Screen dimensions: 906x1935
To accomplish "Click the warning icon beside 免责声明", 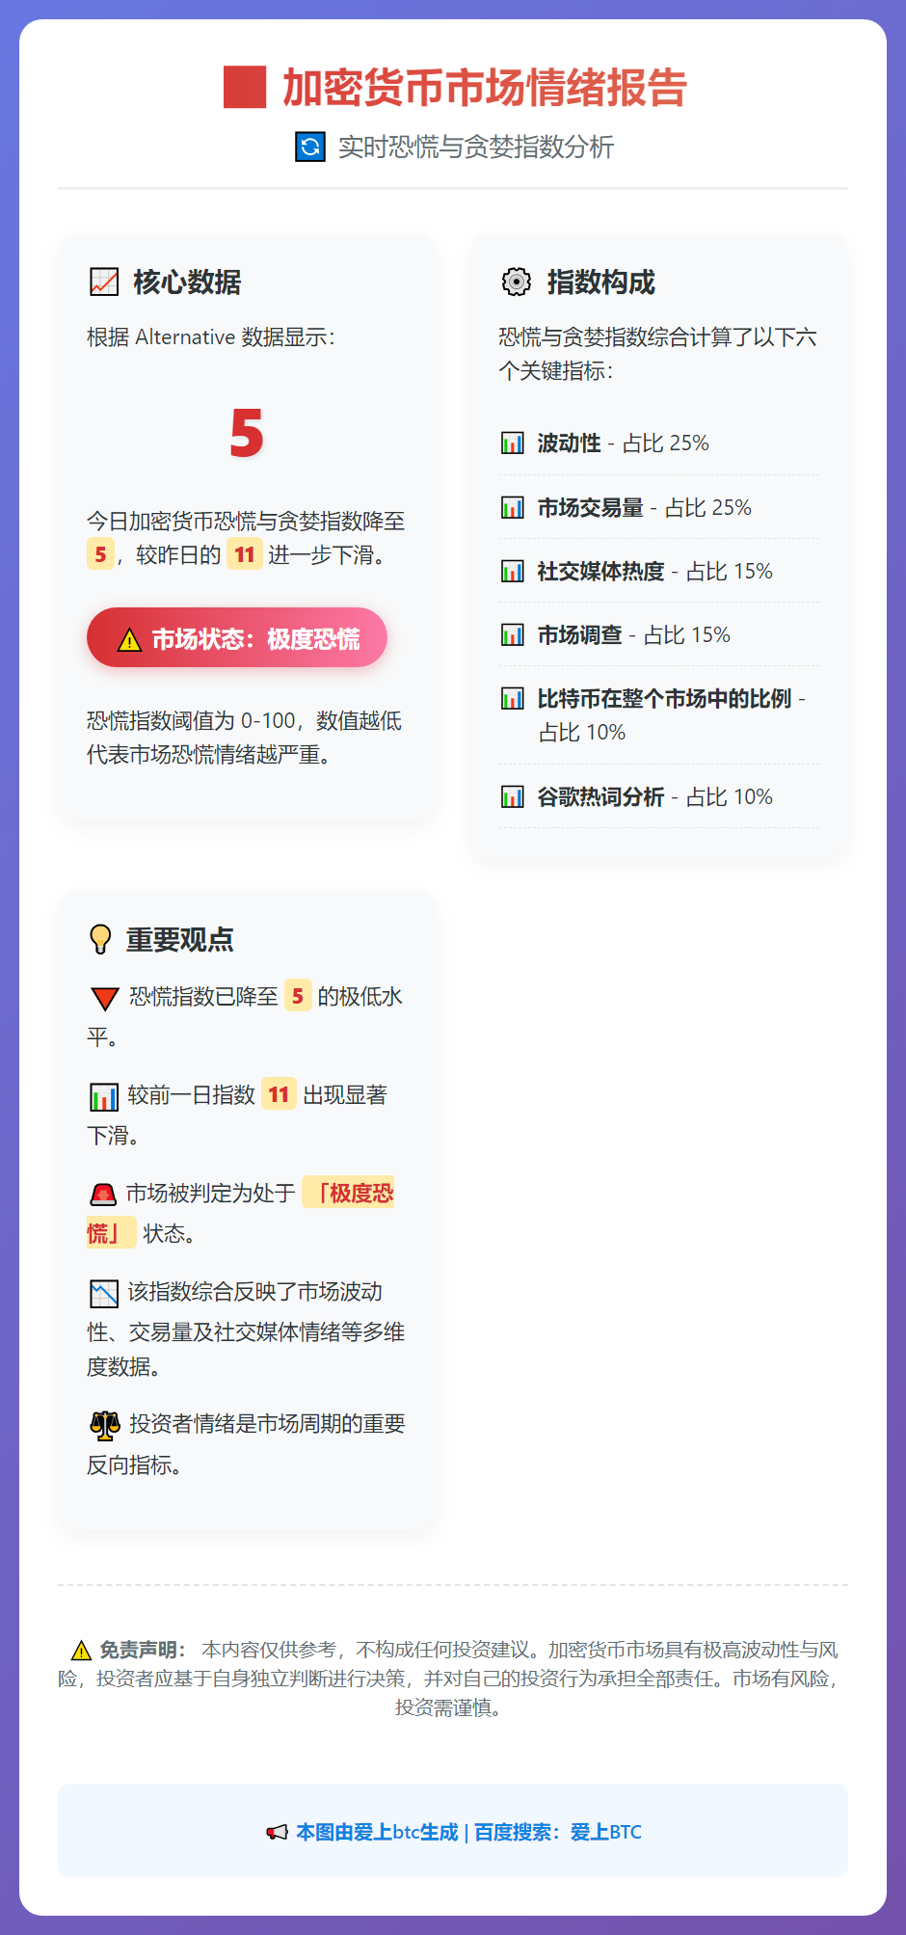I will (81, 1650).
